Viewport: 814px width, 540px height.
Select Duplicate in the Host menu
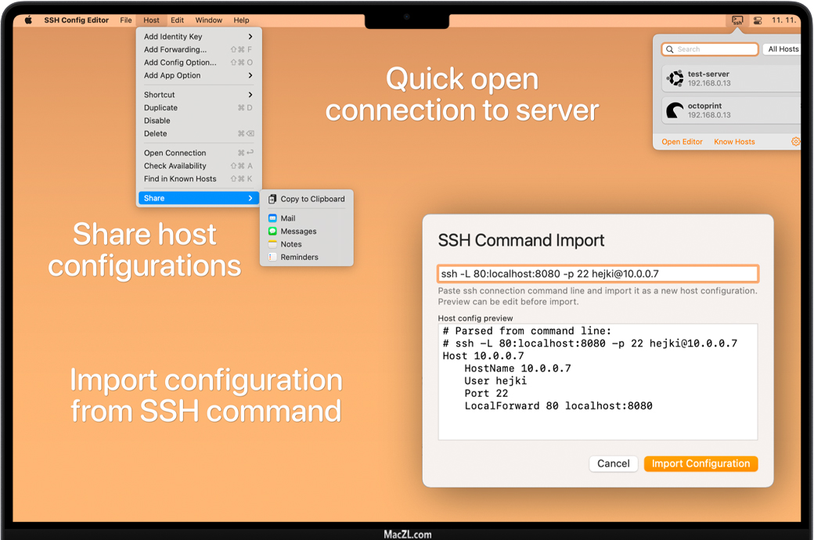(x=160, y=108)
